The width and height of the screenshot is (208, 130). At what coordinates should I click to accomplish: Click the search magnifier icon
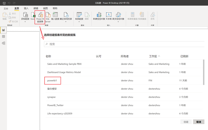[47, 44]
